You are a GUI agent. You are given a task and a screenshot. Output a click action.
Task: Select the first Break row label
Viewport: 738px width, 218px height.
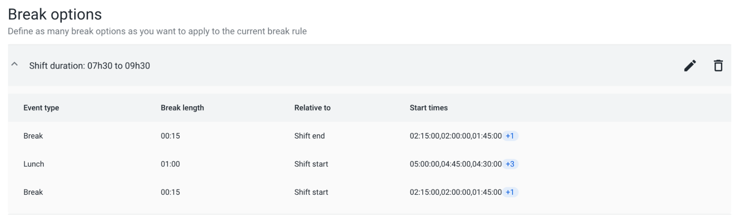pos(33,136)
